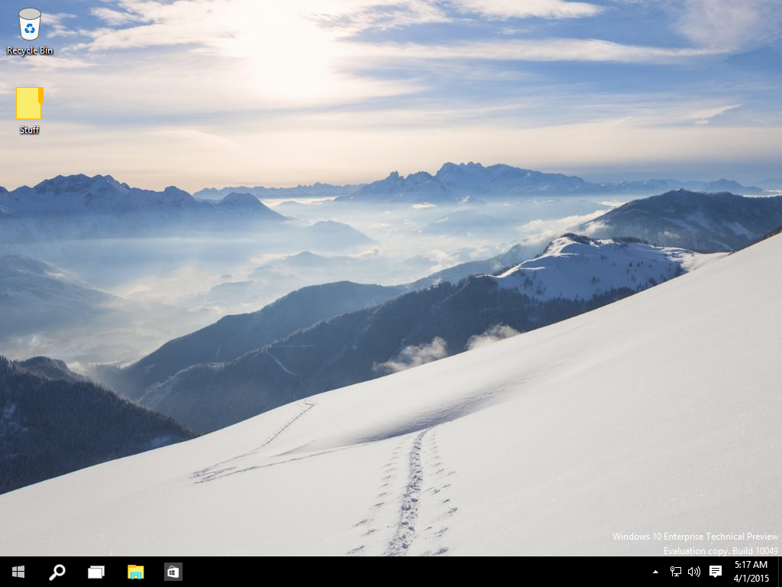The image size is (782, 587).
Task: Open the volume speaker control
Action: click(693, 572)
